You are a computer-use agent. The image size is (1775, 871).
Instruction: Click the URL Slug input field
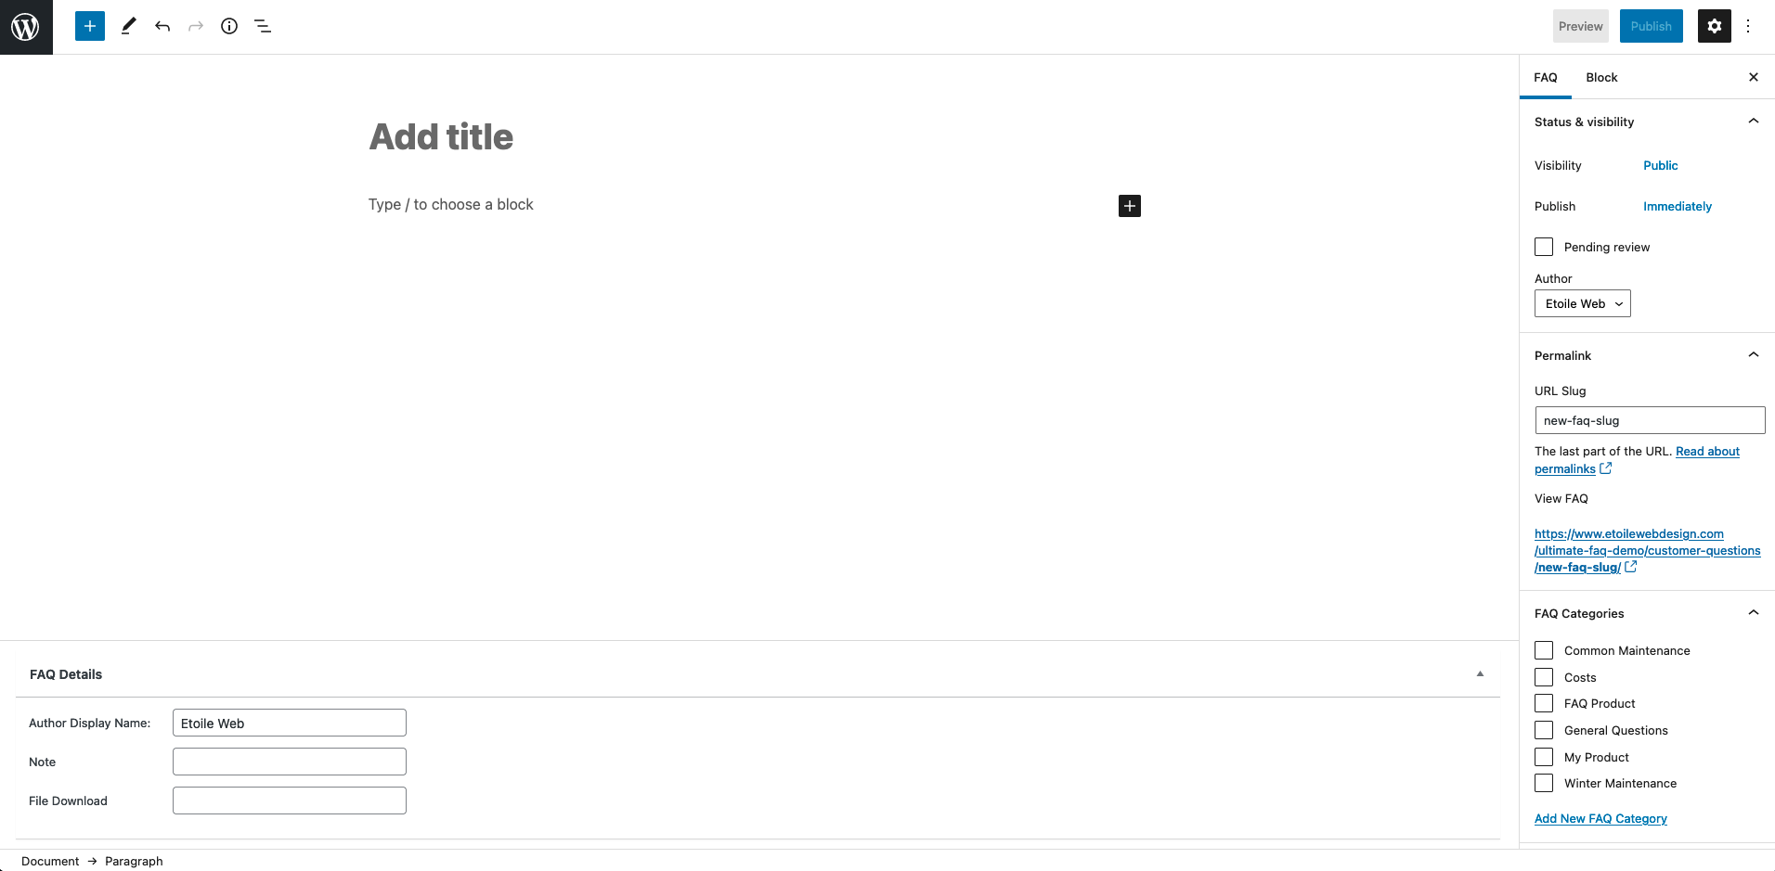point(1650,420)
